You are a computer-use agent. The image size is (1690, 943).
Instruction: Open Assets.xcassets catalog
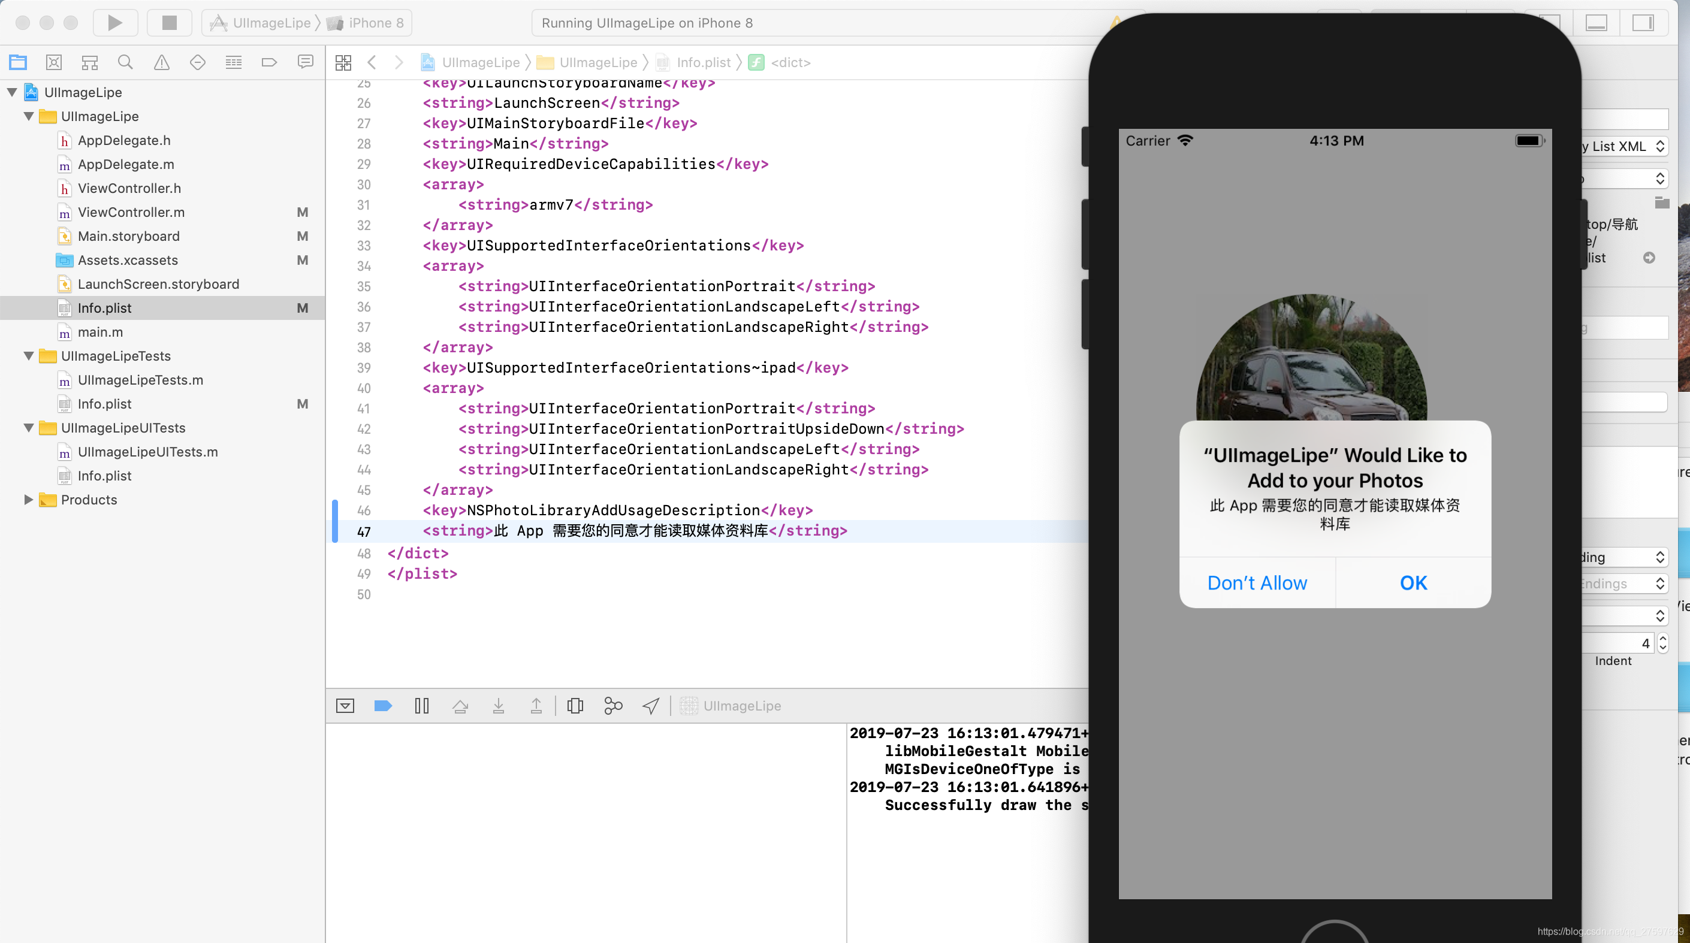pos(127,261)
